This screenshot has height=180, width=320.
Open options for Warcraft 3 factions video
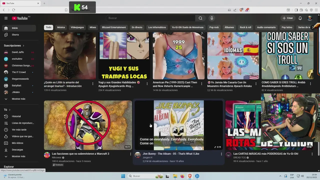click(x=130, y=154)
